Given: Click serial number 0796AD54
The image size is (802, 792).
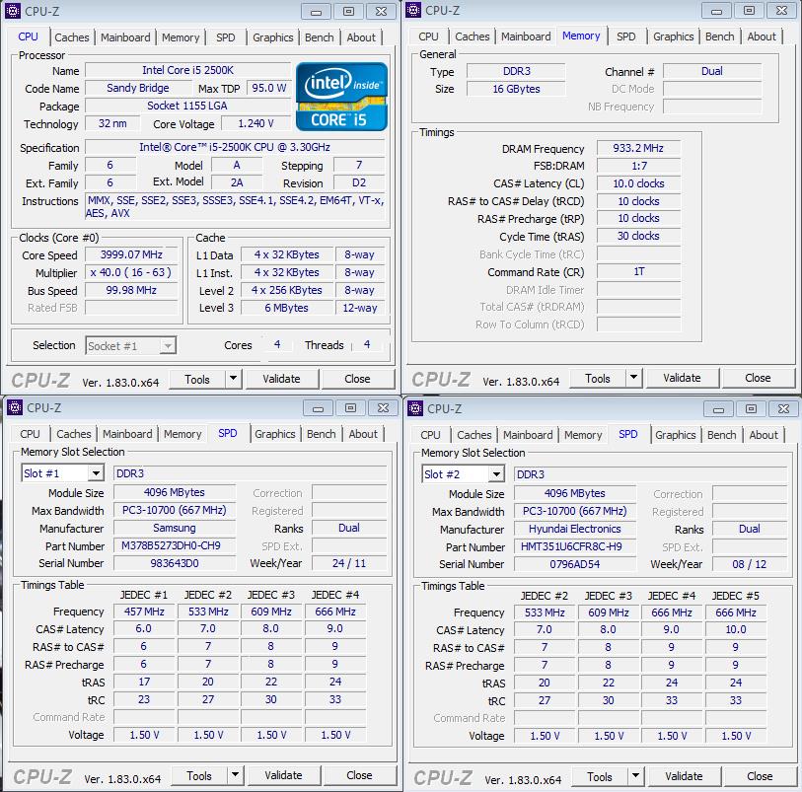Looking at the screenshot, I should [x=575, y=564].
